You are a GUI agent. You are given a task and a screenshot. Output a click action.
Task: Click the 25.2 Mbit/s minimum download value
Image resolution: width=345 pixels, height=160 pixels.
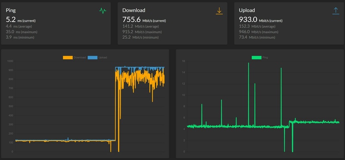pyautogui.click(x=141, y=38)
